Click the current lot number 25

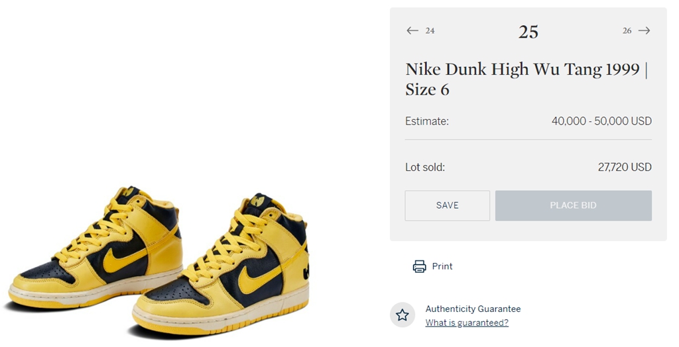(528, 32)
